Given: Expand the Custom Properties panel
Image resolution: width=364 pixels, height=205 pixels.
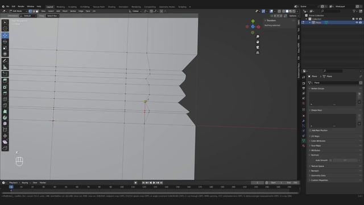Looking at the screenshot, I should point(319,180).
